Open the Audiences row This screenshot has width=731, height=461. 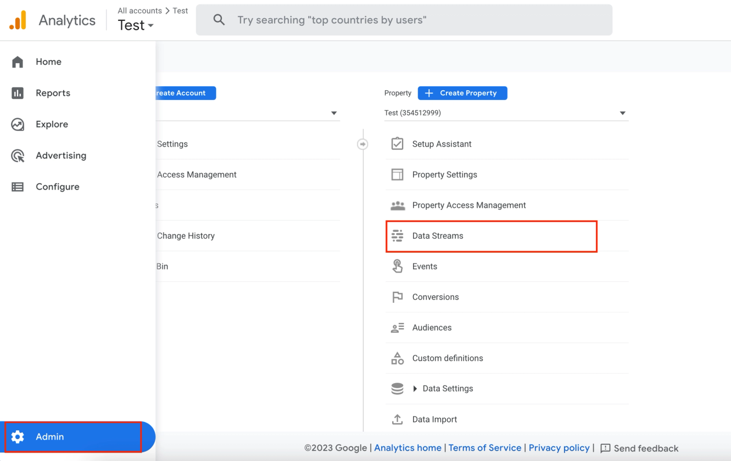click(506, 328)
